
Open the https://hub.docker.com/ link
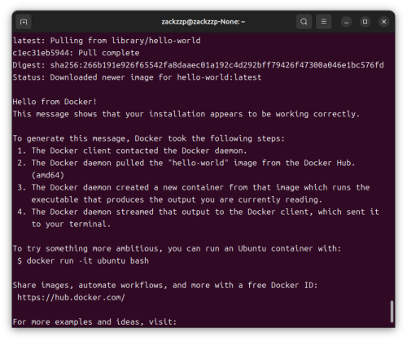pyautogui.click(x=71, y=297)
